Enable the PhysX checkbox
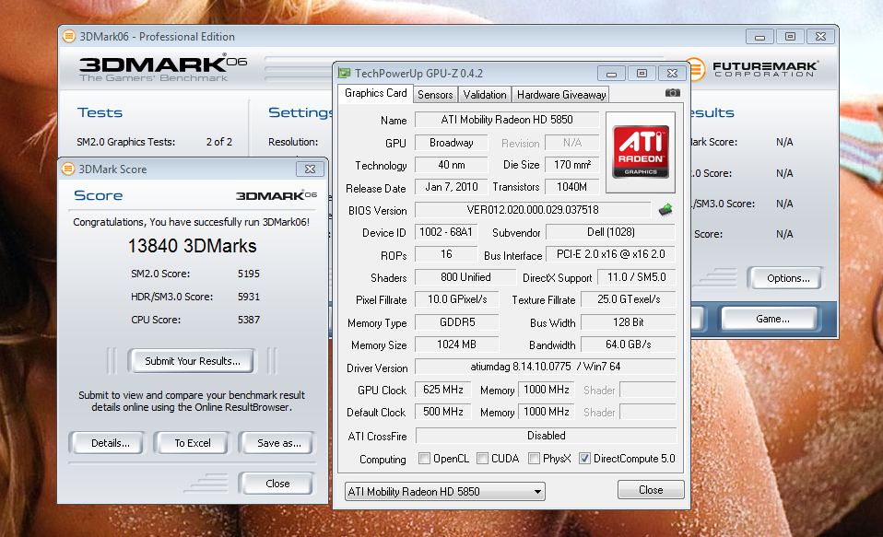This screenshot has width=883, height=537. 534,458
